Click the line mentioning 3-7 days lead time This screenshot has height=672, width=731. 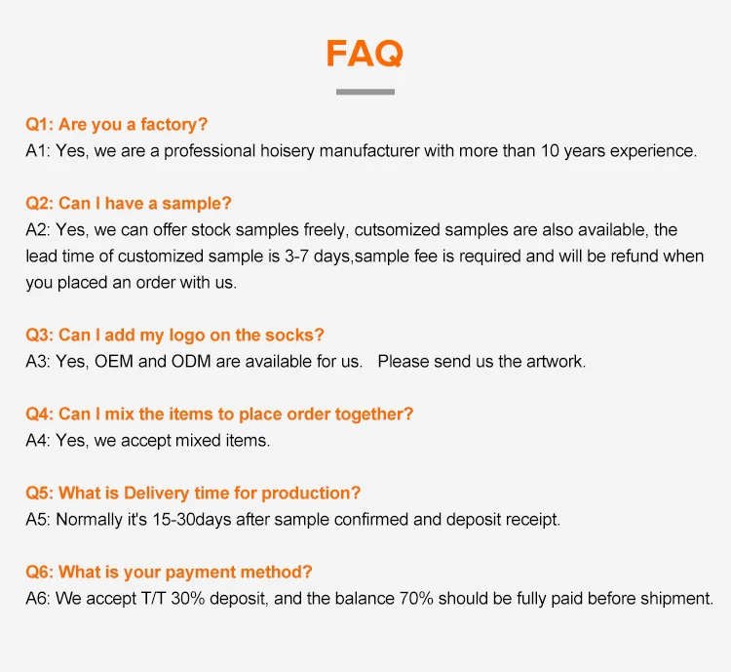[x=365, y=257]
